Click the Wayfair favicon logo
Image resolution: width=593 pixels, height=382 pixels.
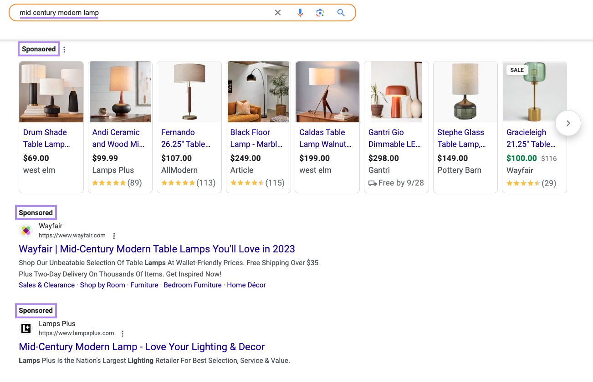point(26,231)
